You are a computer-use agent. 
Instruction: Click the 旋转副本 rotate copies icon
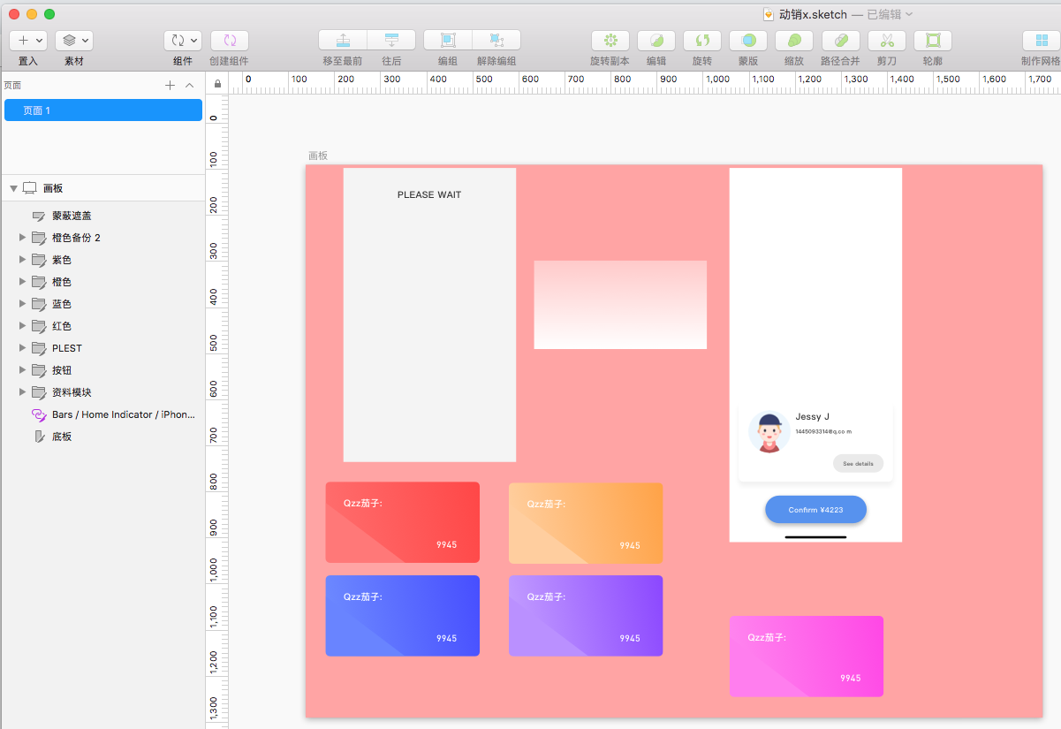tap(610, 41)
